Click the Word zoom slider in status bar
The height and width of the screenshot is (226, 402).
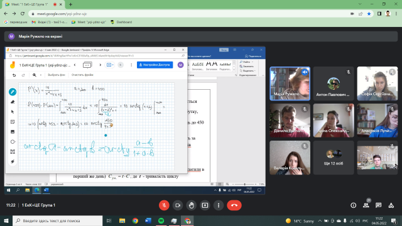[x=244, y=184]
